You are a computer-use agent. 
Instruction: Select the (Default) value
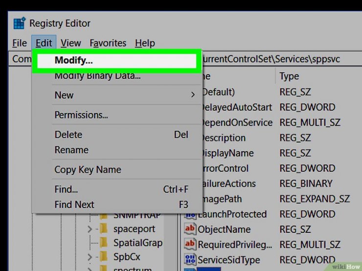[218, 92]
